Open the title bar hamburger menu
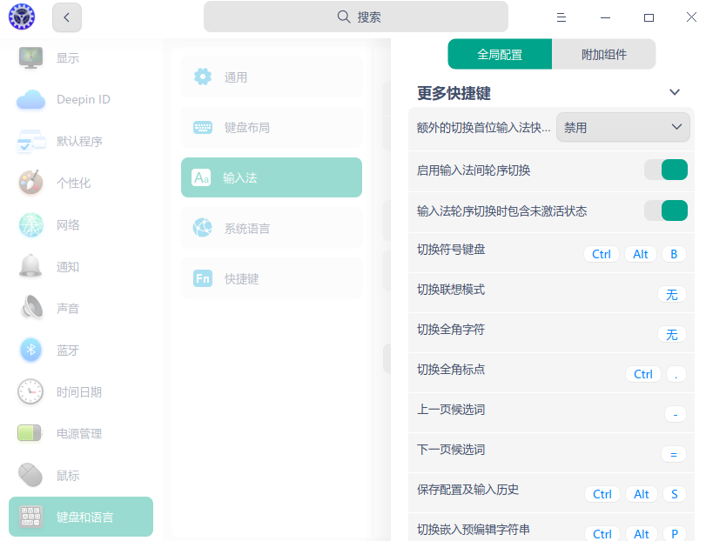The image size is (706, 541). pos(562,17)
